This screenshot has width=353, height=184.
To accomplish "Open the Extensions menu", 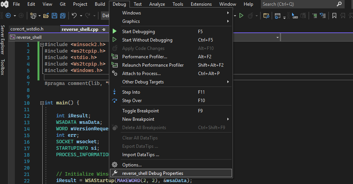I will point(201,4).
